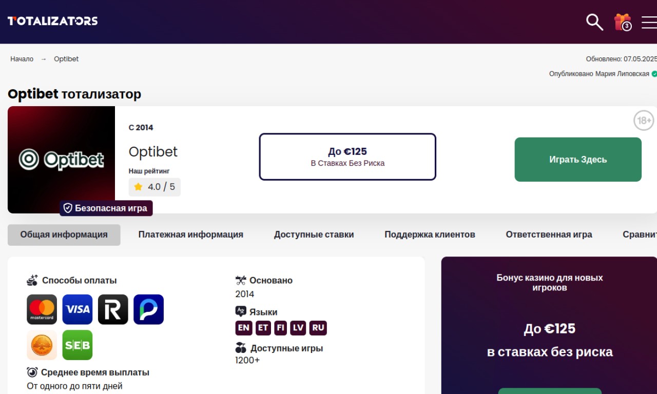Click the Optibet breadcrumb link
Image resolution: width=657 pixels, height=394 pixels.
coord(66,59)
